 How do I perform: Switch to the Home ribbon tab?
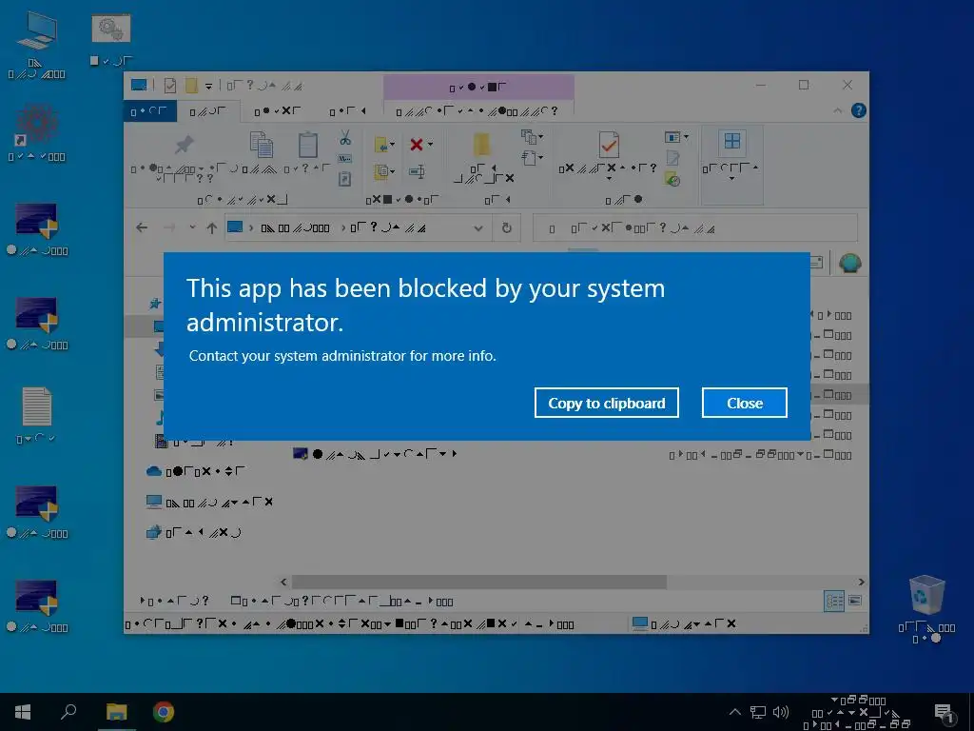pyautogui.click(x=208, y=112)
